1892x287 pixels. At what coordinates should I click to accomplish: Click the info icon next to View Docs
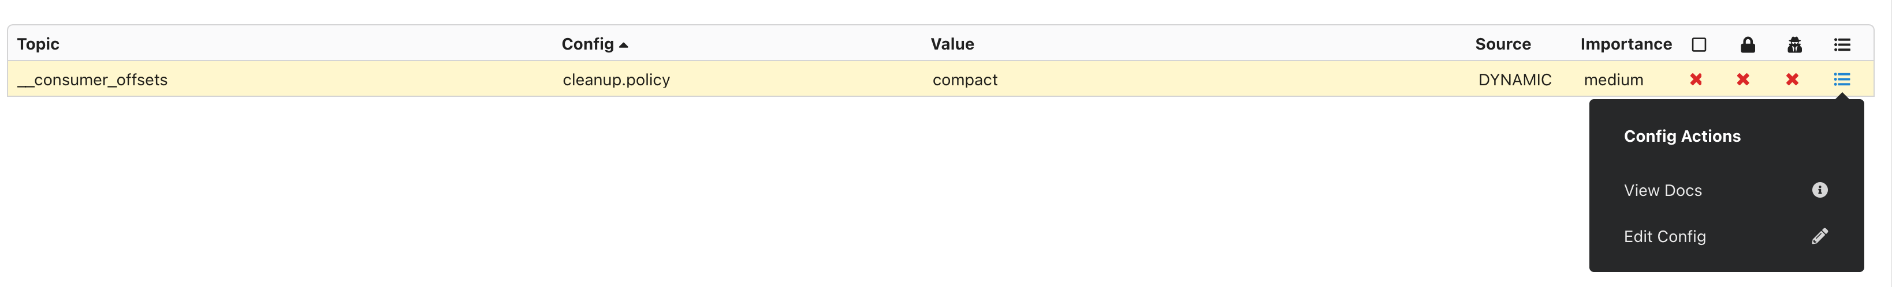(x=1819, y=190)
